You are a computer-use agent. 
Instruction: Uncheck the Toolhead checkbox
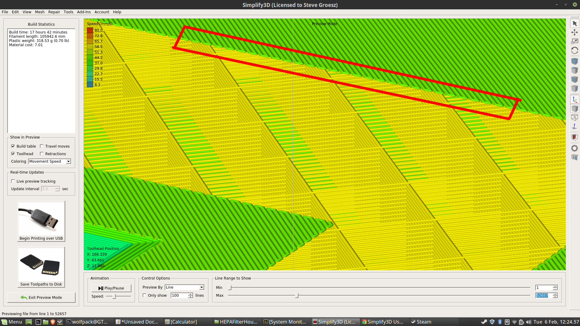click(13, 154)
